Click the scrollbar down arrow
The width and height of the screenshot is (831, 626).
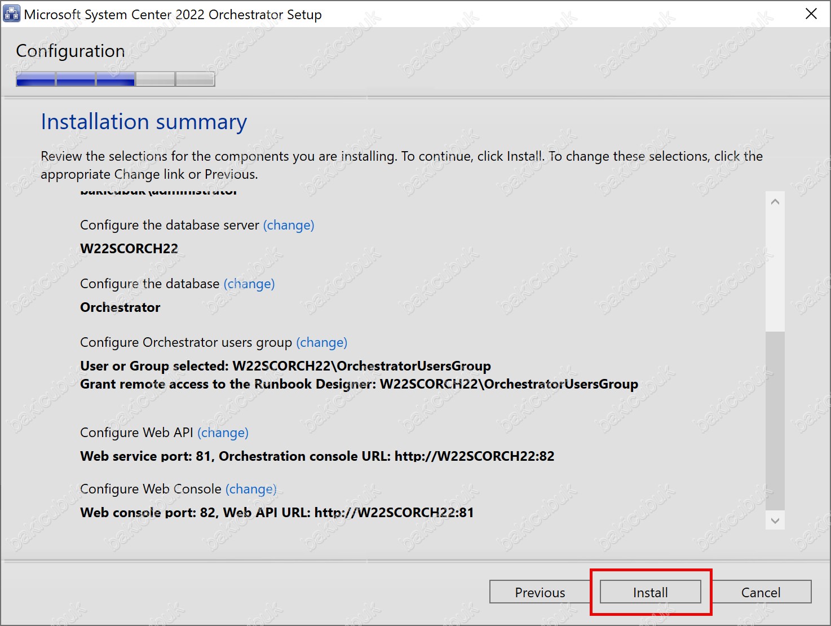(x=775, y=521)
